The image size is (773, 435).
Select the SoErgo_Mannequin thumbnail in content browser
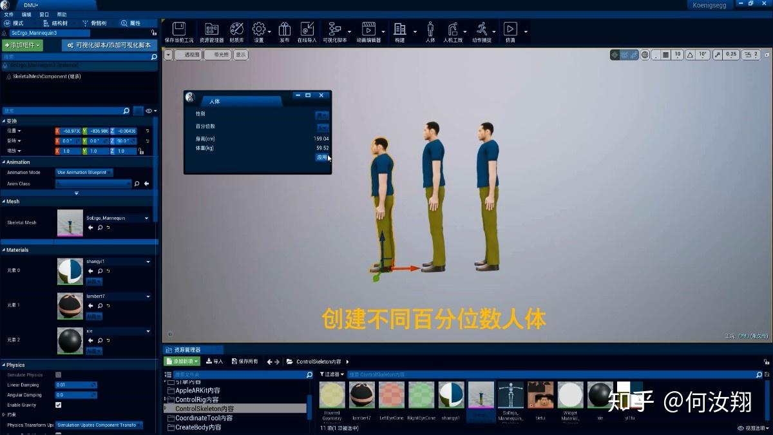(x=511, y=394)
